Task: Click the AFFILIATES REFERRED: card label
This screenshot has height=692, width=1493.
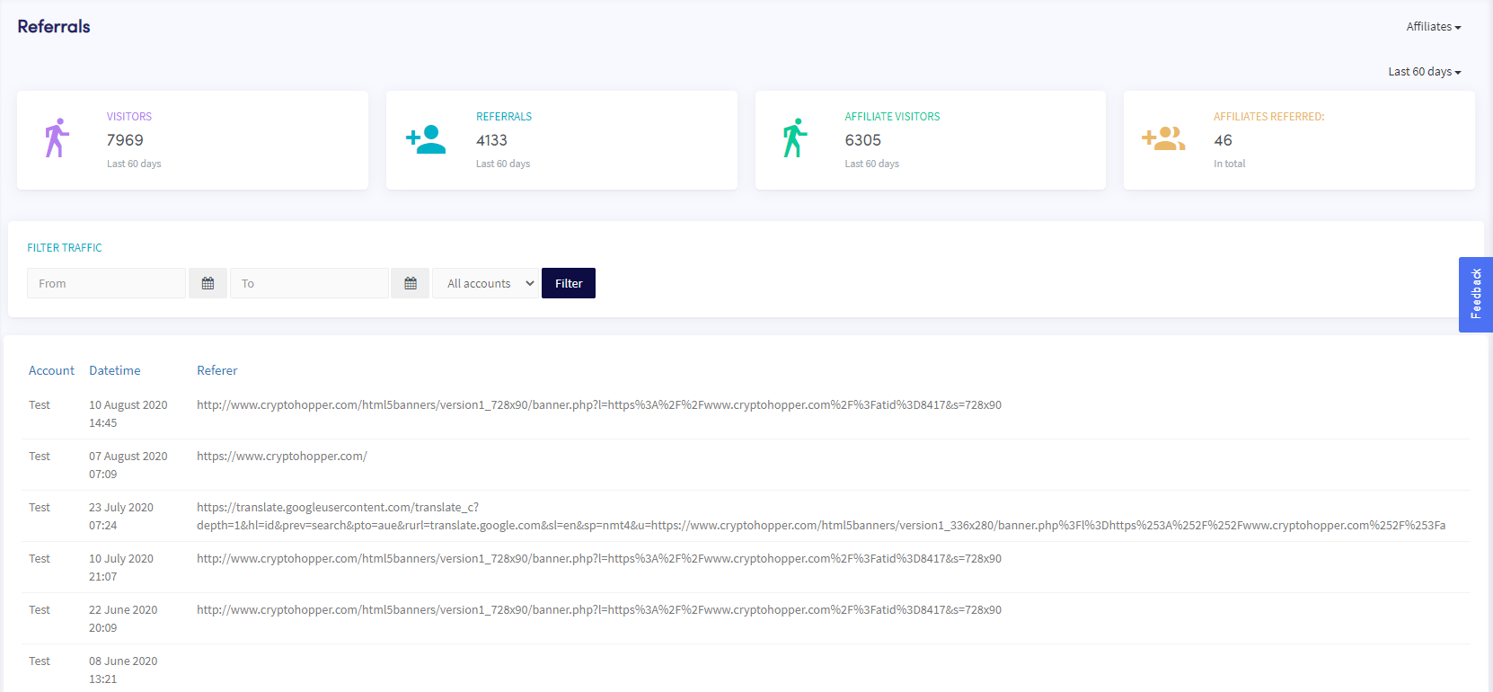Action: tap(1268, 117)
